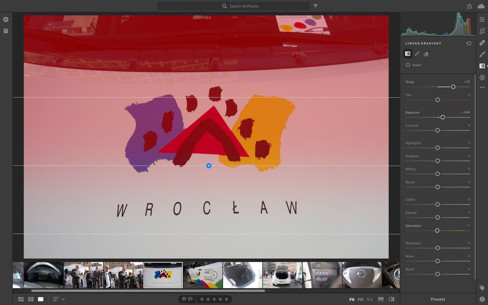Screen dimensions: 488x305
Task: Toggle show original before/after icon
Action: [392, 299]
